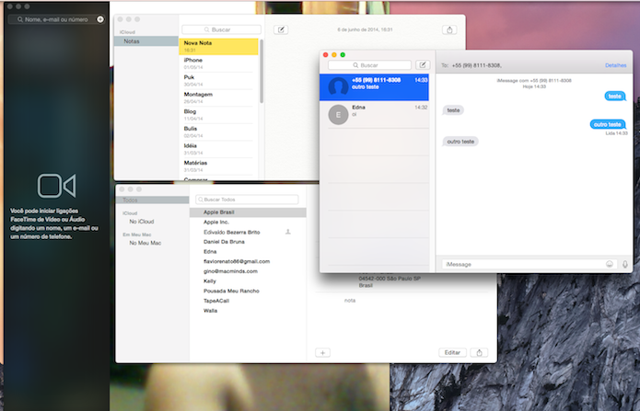
Task: Click the Editar button in Contacts
Action: (x=452, y=353)
